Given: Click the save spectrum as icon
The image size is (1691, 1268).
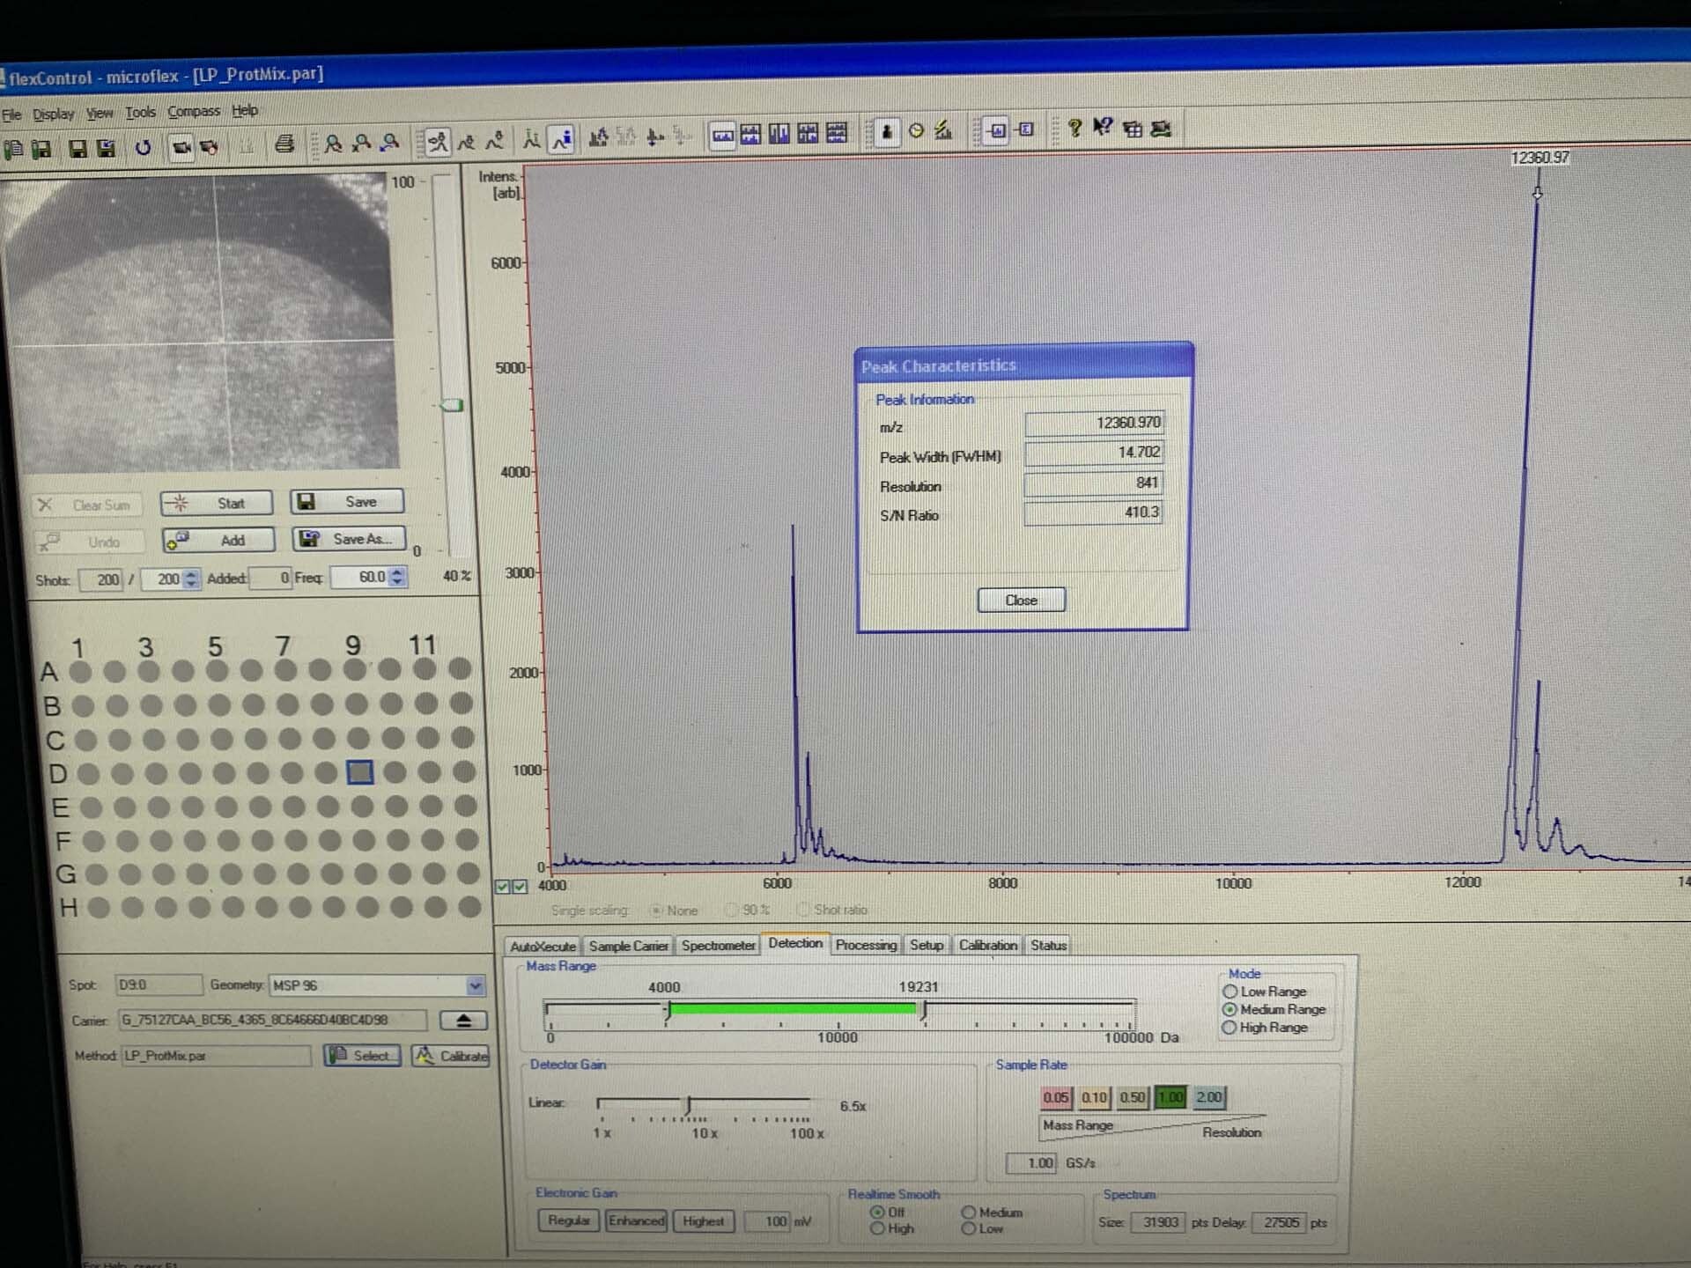Looking at the screenshot, I should tap(106, 148).
